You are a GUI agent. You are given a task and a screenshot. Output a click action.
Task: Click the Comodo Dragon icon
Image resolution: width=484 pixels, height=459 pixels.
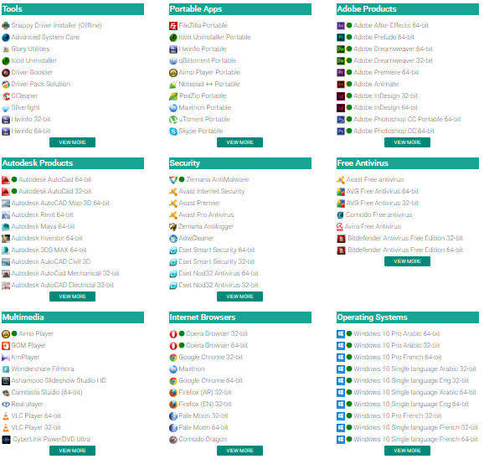click(173, 439)
